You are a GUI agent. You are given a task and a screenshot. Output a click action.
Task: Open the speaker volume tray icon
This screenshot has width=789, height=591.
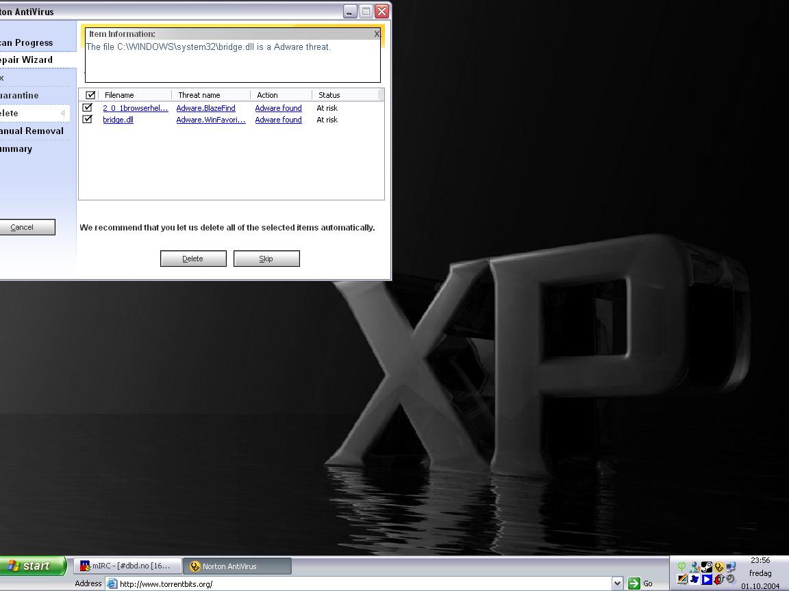[x=730, y=579]
